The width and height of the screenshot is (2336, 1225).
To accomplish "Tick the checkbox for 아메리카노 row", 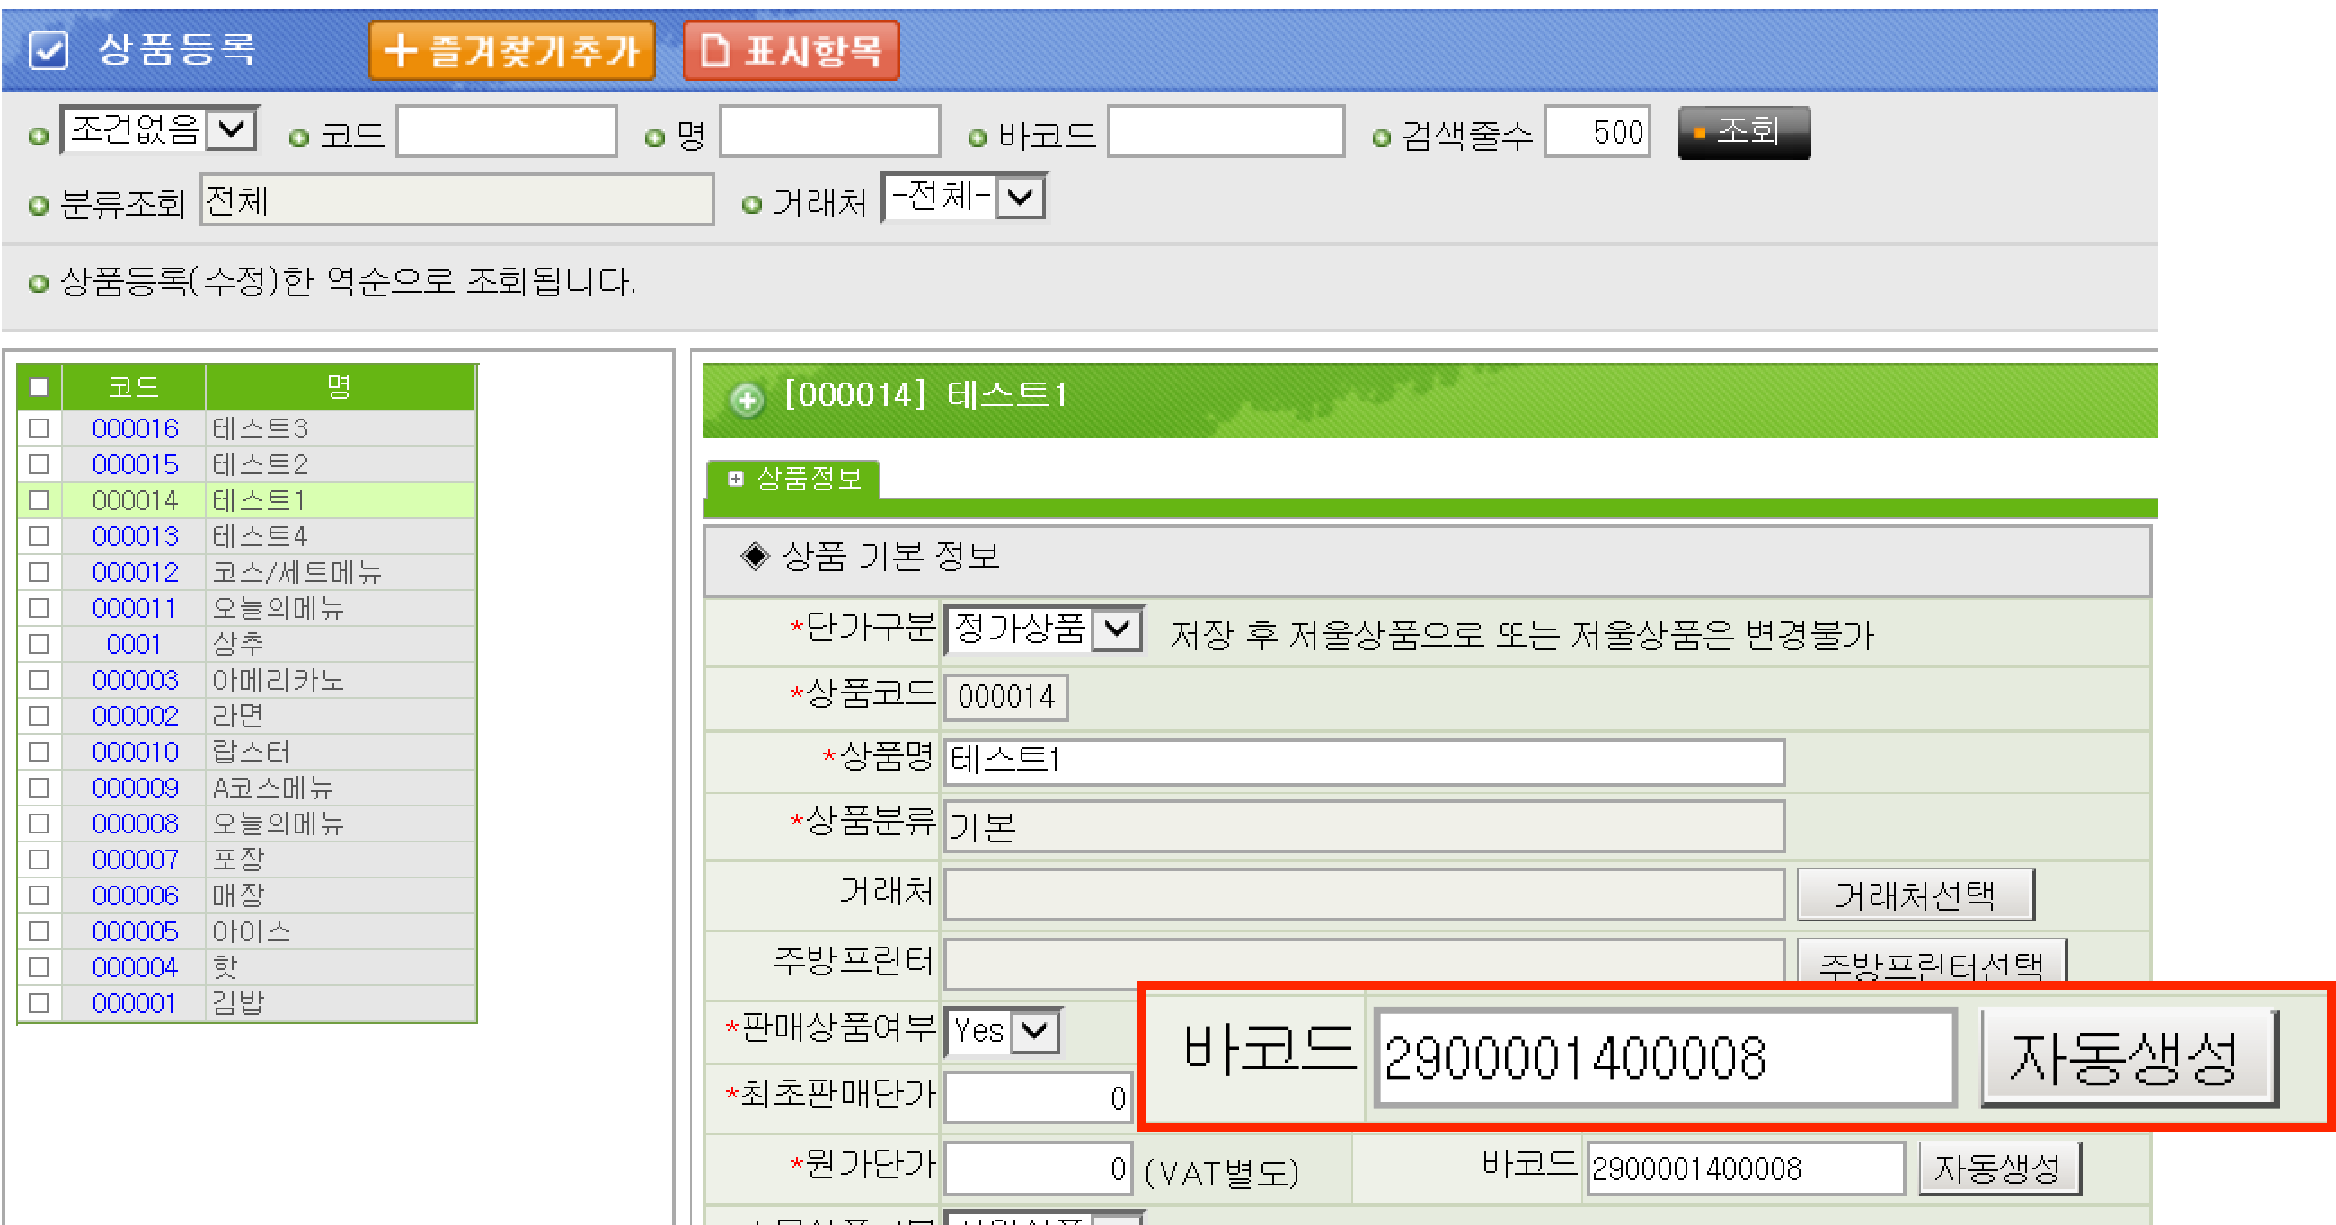I will 39,680.
